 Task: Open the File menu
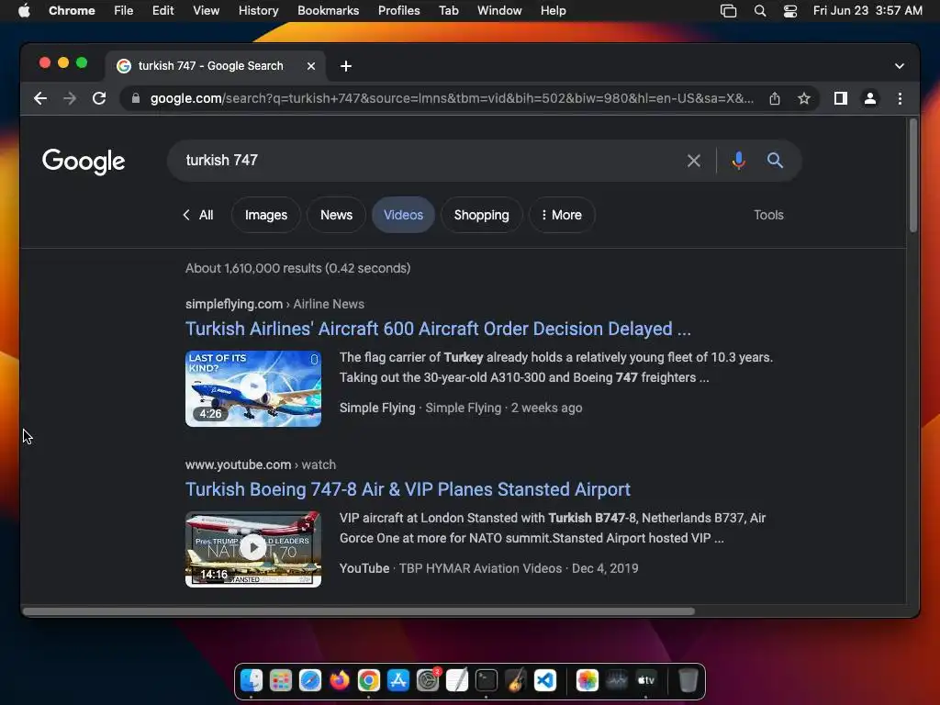(x=124, y=10)
